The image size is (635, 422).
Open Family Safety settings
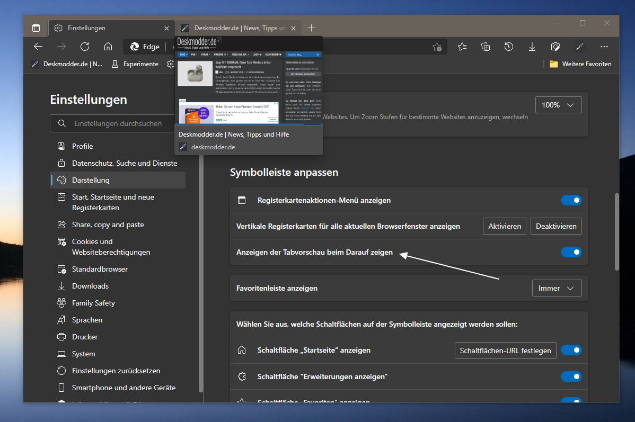(x=118, y=303)
